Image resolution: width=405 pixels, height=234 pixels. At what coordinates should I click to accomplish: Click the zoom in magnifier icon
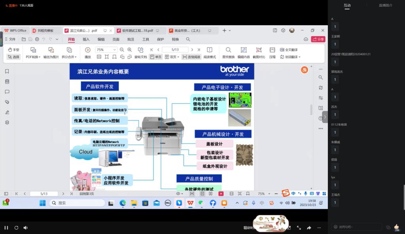[129, 50]
